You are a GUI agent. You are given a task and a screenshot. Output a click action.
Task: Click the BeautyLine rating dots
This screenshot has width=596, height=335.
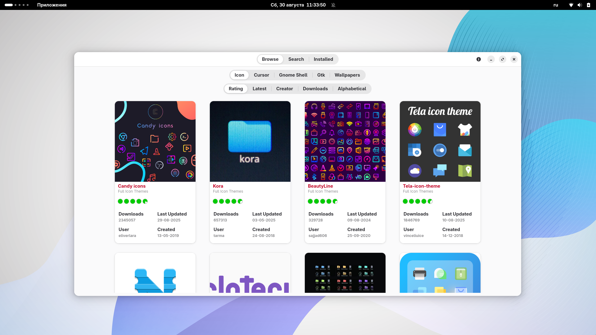(323, 201)
